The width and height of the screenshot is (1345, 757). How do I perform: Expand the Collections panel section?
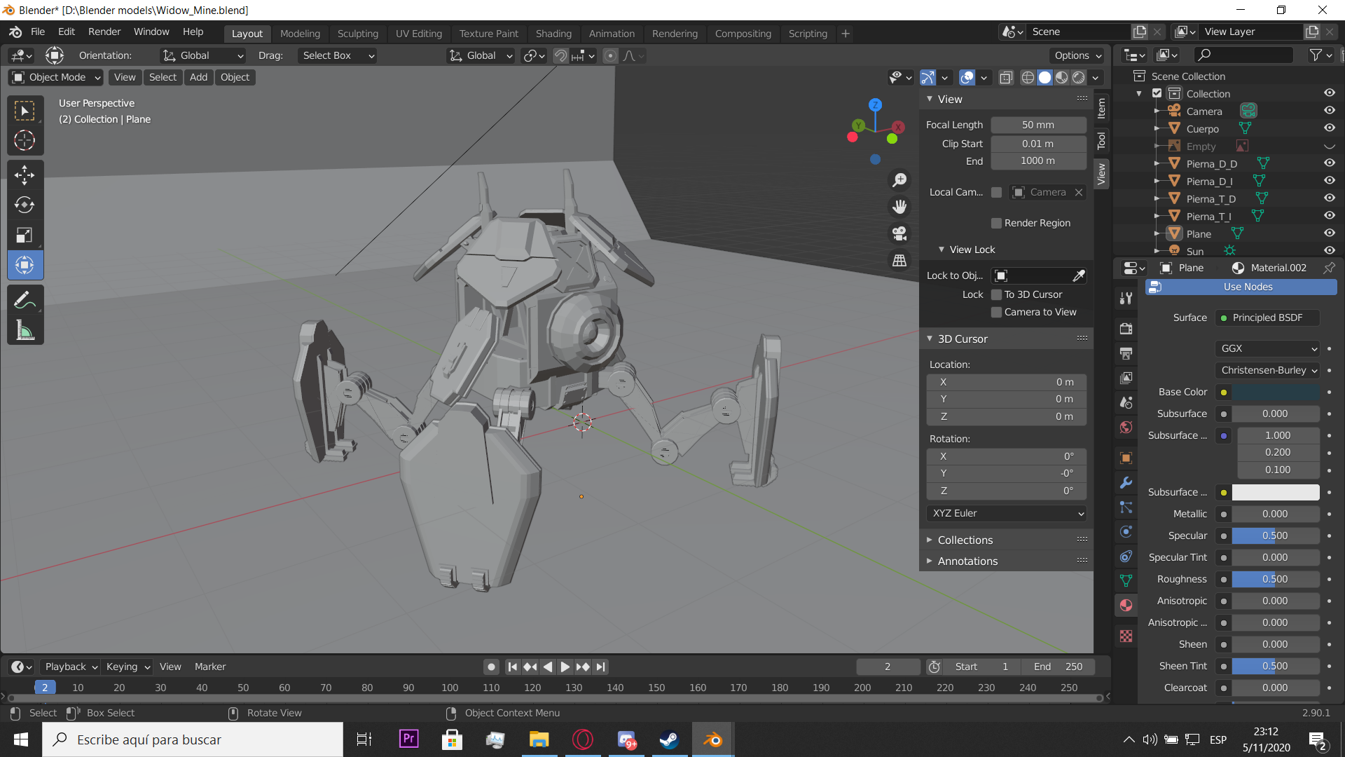tap(965, 540)
